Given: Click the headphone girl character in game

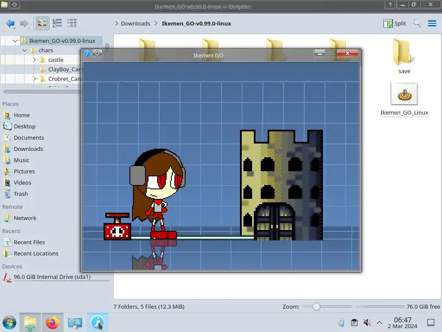Looking at the screenshot, I should pyautogui.click(x=157, y=194).
